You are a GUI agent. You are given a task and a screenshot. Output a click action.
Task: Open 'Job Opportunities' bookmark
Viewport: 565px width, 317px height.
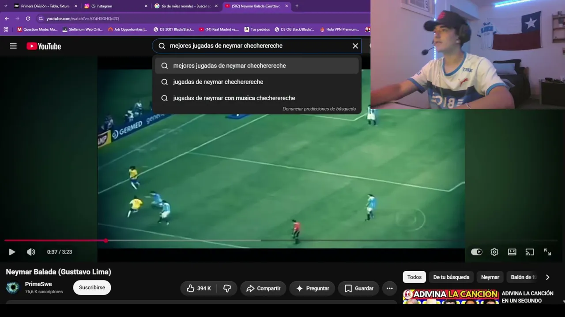pyautogui.click(x=128, y=29)
